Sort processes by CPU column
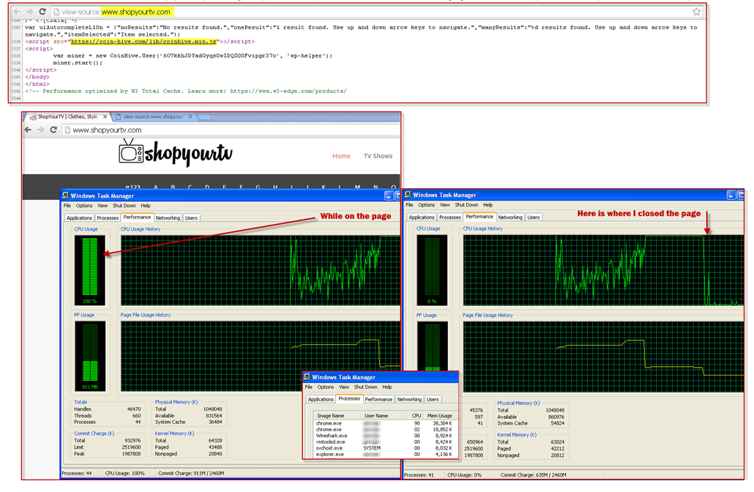Image resolution: width=754 pixels, height=492 pixels. 416,416
